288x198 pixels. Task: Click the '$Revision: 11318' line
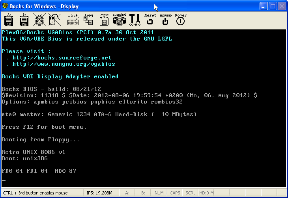point(129,95)
